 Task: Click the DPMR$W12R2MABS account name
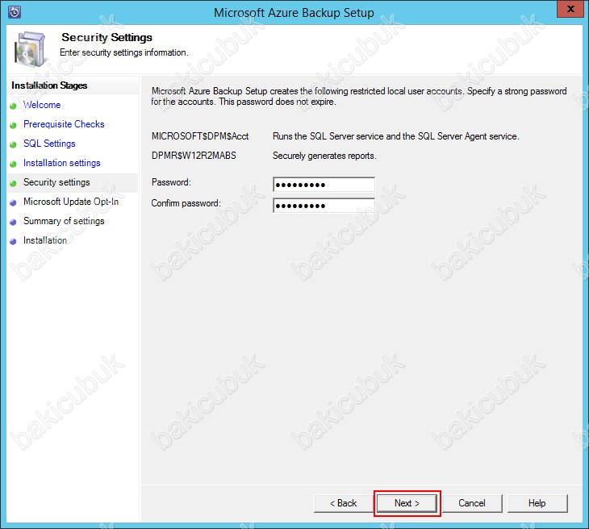coord(194,156)
